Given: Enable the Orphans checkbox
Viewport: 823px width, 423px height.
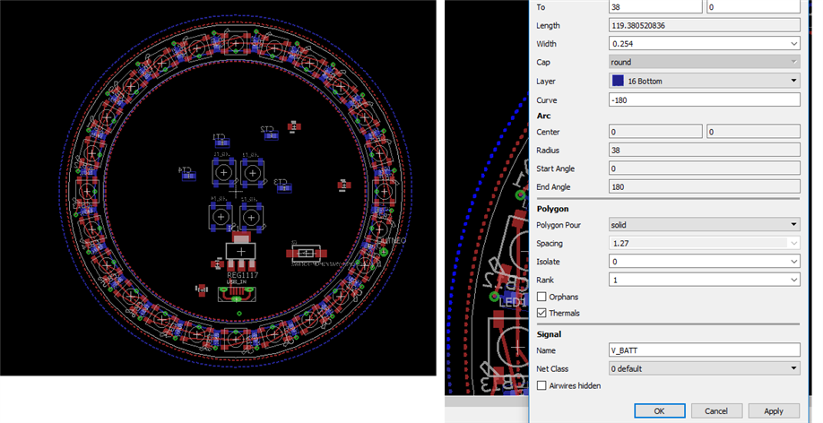Looking at the screenshot, I should click(541, 297).
